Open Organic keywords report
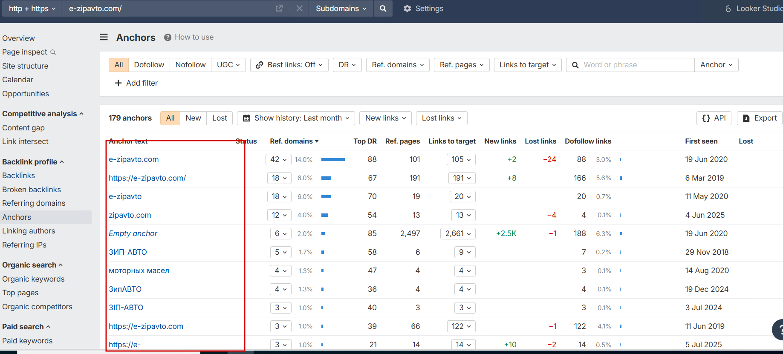 tap(33, 279)
